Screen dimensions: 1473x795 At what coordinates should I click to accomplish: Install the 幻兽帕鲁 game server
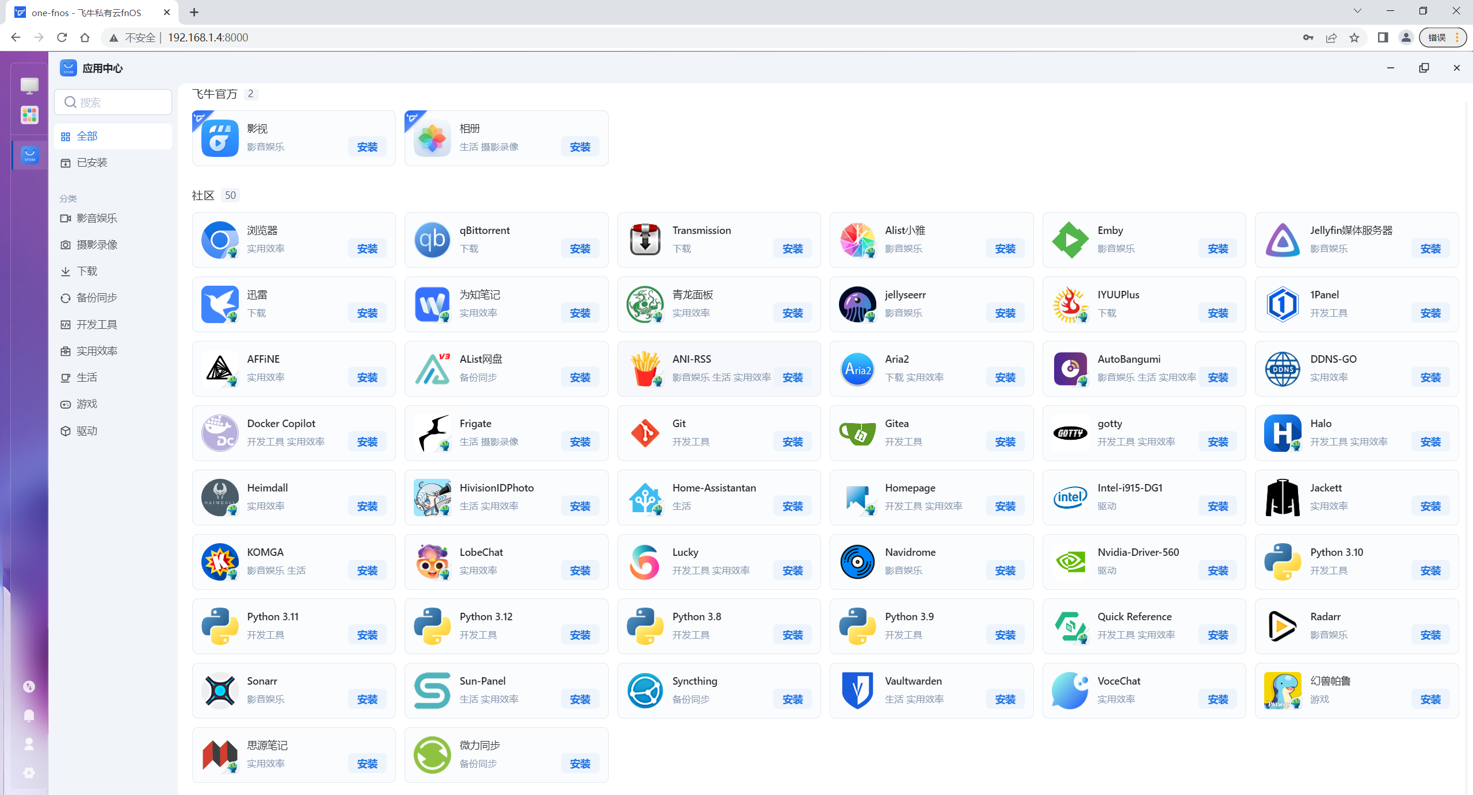[1430, 700]
